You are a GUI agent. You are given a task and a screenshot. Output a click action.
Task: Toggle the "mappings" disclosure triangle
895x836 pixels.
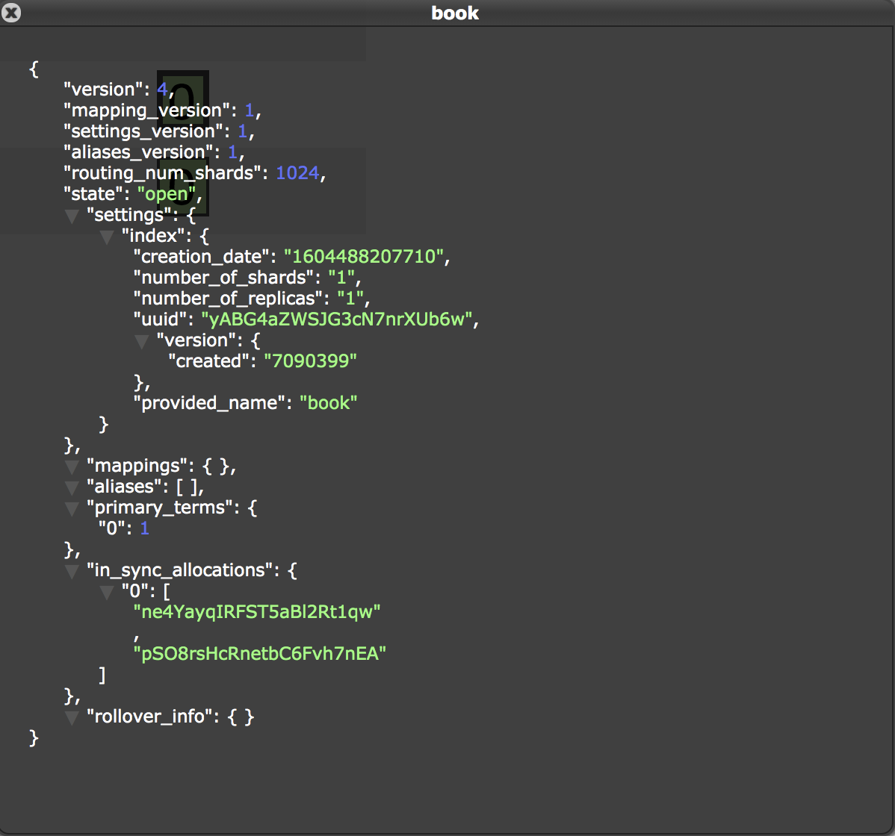coord(72,467)
